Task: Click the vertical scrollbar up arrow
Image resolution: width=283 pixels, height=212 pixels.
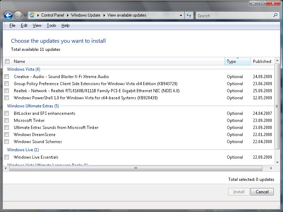Action: pyautogui.click(x=277, y=60)
